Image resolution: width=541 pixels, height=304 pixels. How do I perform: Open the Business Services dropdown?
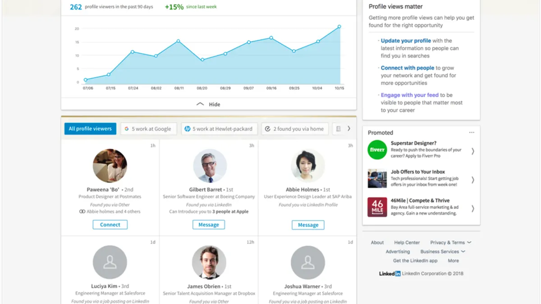click(443, 251)
